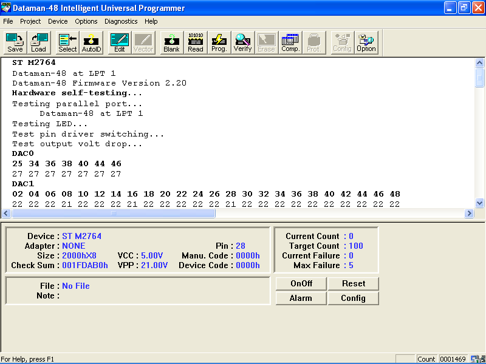The width and height of the screenshot is (486, 364).
Task: Click the File value 'No File'
Action: [x=76, y=286]
